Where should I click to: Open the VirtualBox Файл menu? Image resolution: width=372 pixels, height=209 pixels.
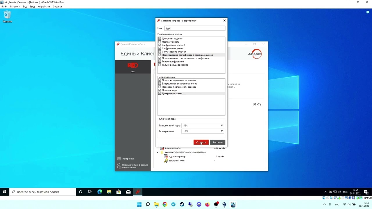4,6
